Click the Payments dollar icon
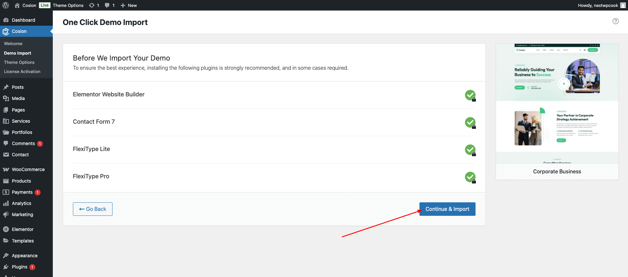 [x=6, y=192]
